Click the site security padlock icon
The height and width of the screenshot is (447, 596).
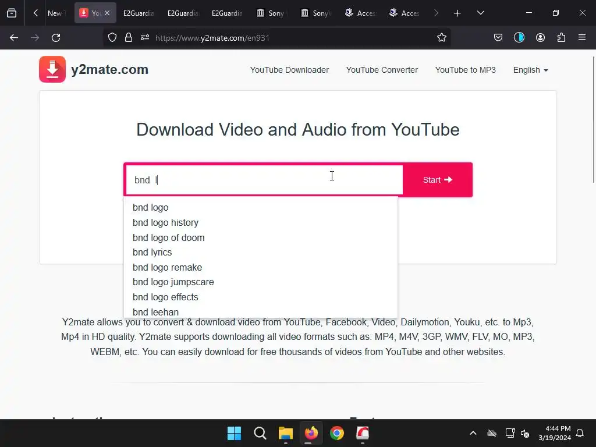point(129,38)
